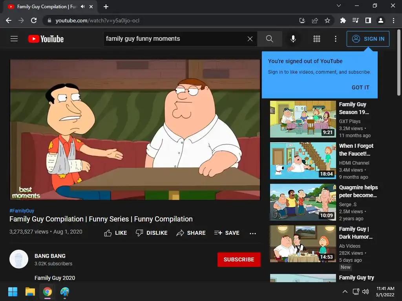Reload the YouTube page
This screenshot has height=301, width=402.
click(34, 20)
